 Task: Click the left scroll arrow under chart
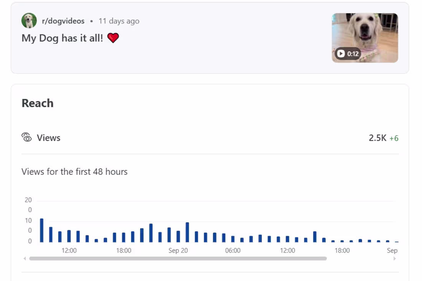tap(25, 258)
